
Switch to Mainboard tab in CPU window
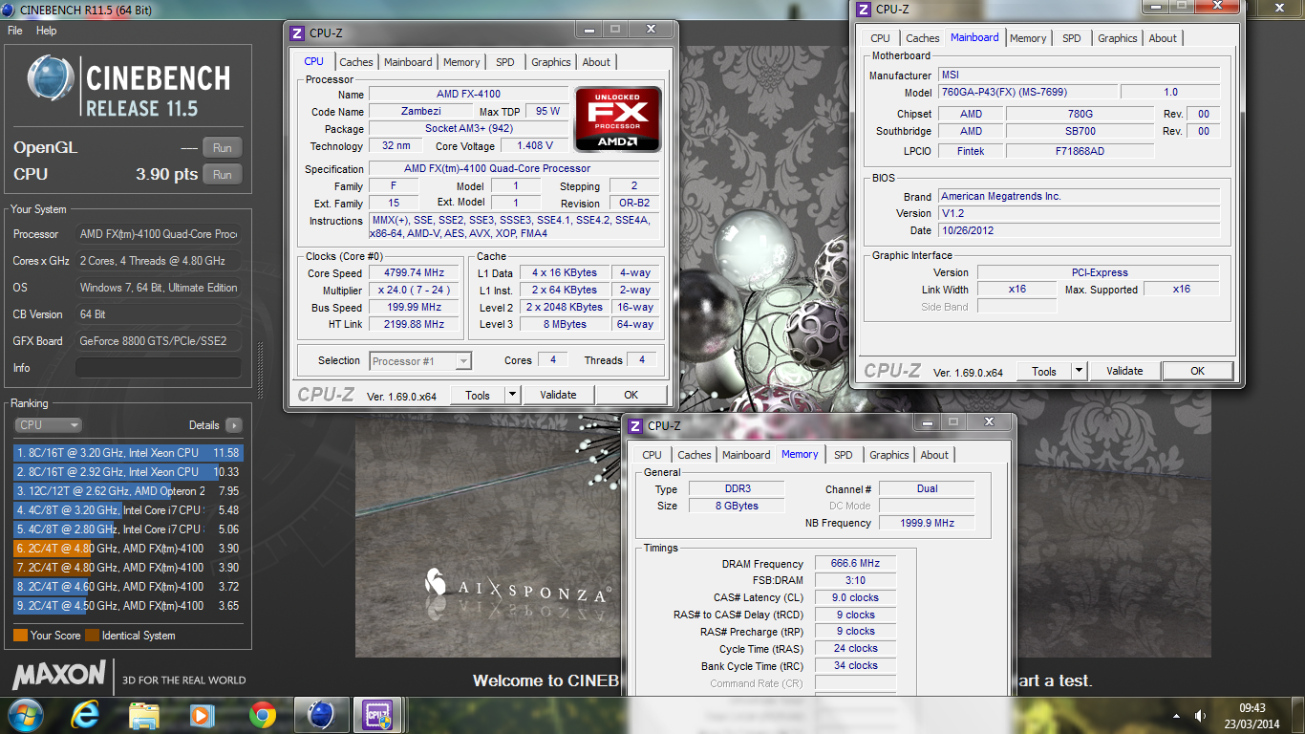point(408,62)
